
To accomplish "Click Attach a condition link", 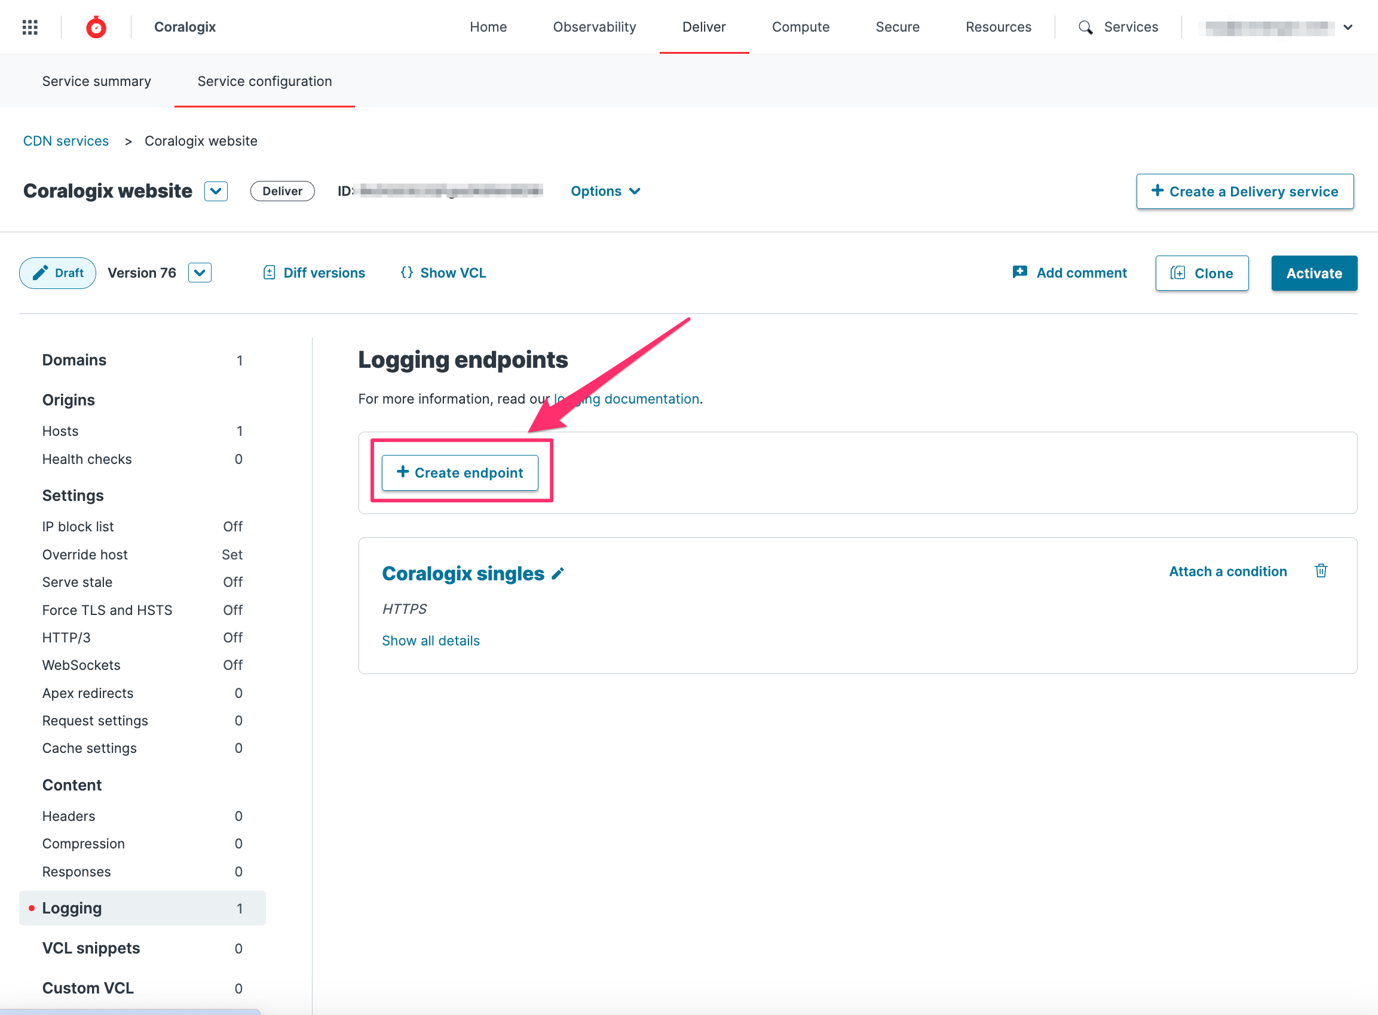I will coord(1227,571).
